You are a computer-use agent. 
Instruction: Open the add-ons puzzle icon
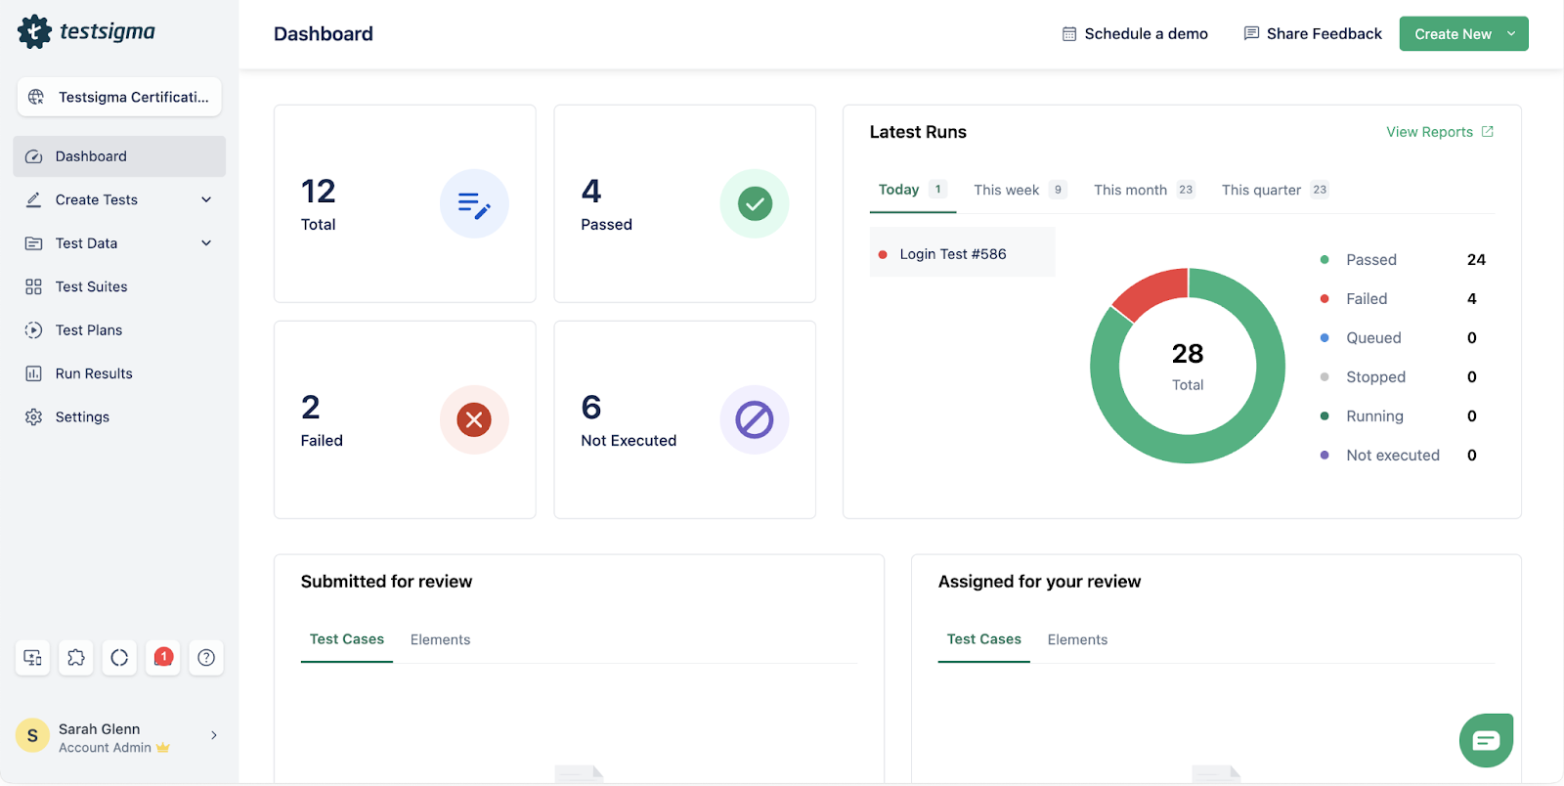click(76, 658)
